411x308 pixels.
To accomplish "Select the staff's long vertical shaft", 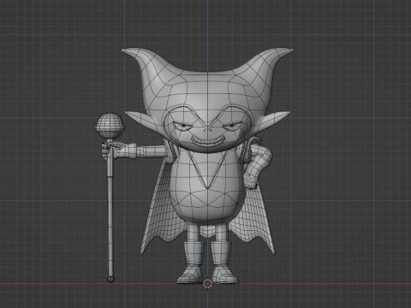I will 110,212.
